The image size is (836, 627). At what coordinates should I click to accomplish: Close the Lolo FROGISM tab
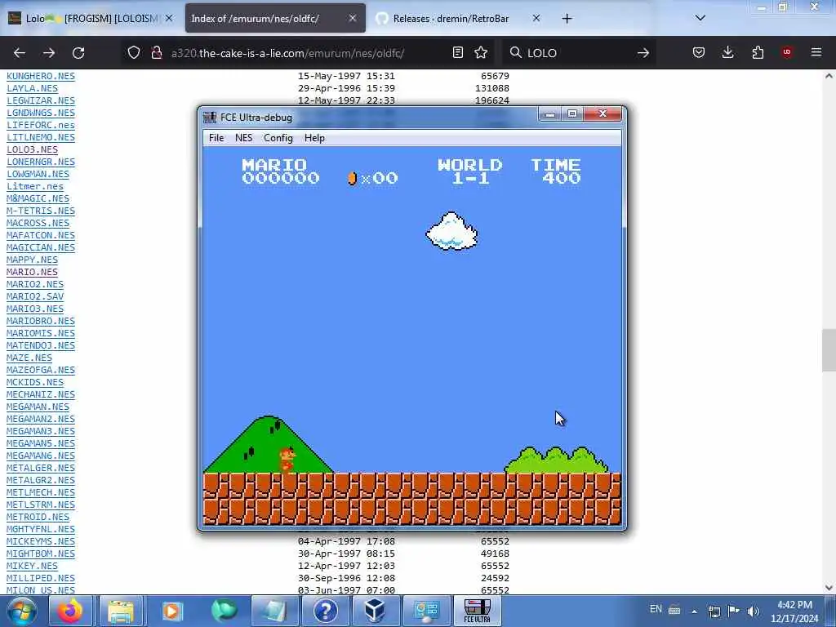(169, 18)
